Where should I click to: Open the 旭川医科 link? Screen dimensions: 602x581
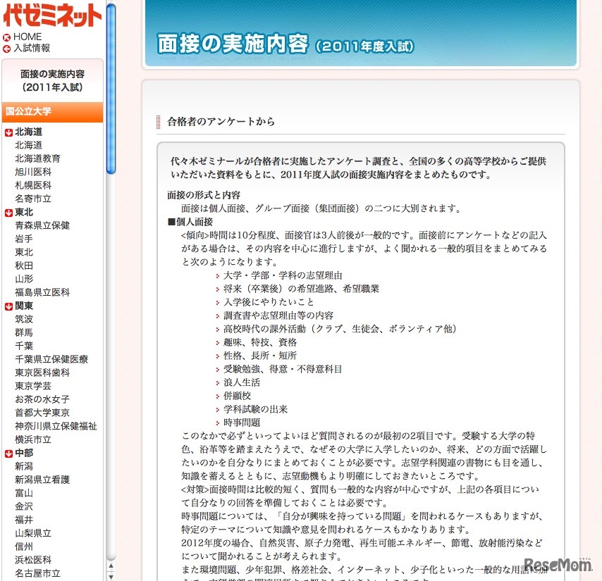pyautogui.click(x=32, y=171)
